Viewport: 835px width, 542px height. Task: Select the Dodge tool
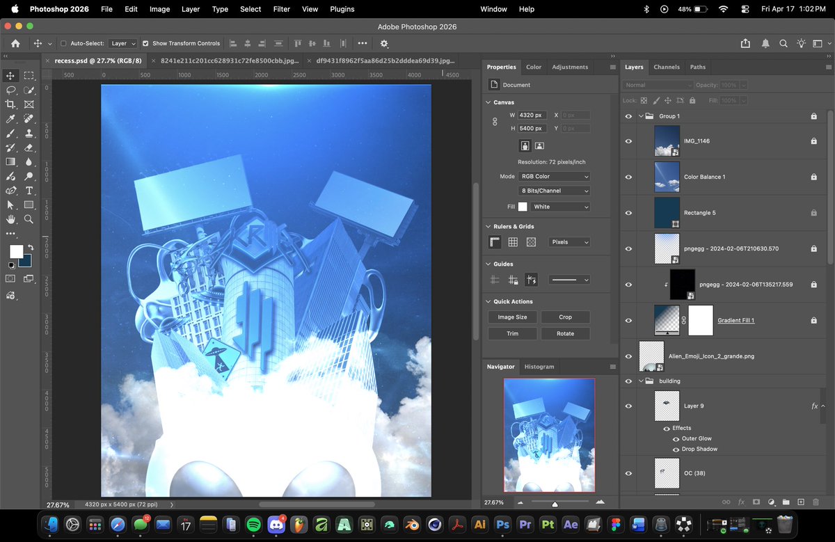tap(29, 176)
